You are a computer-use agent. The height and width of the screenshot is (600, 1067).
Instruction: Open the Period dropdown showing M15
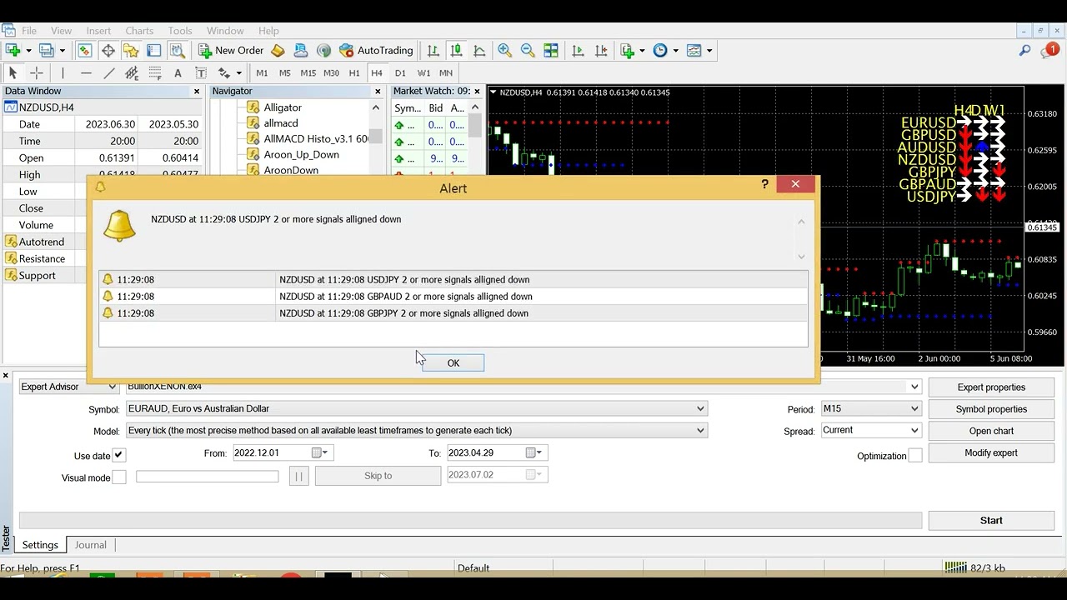pyautogui.click(x=870, y=408)
